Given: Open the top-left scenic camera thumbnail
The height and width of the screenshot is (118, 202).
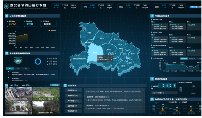Looking at the screenshot, I should [19, 93].
